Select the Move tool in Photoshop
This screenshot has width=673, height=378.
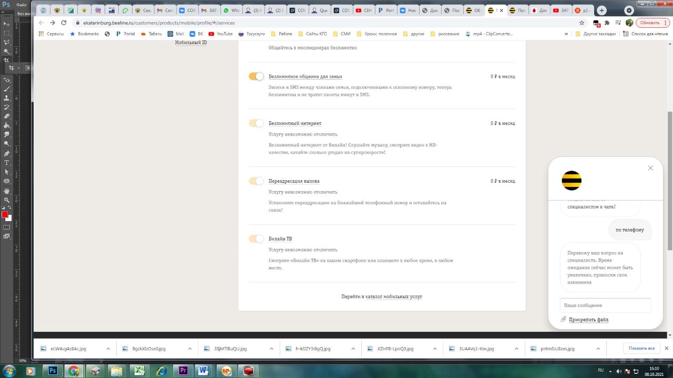pyautogui.click(x=7, y=24)
